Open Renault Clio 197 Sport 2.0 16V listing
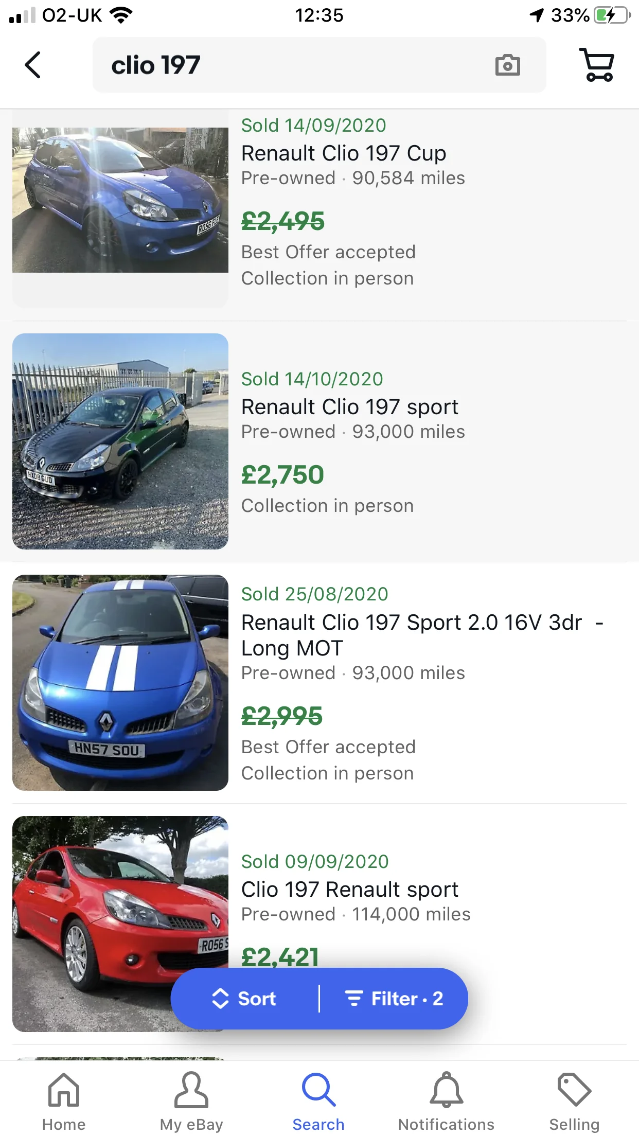Image resolution: width=639 pixels, height=1136 pixels. tap(422, 635)
